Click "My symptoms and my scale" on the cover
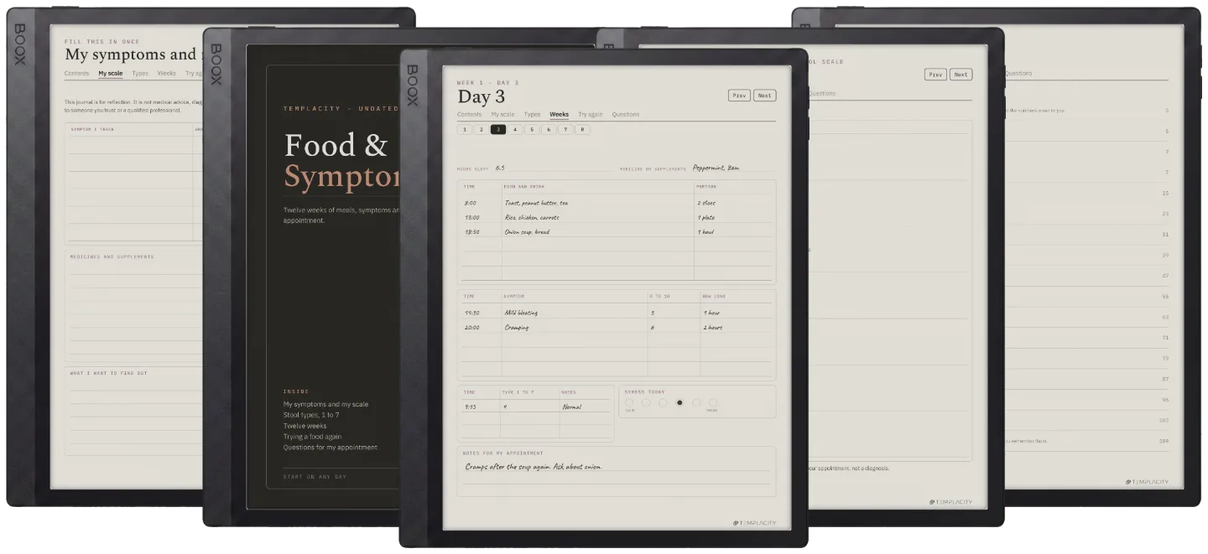Screen dimensions: 1208x554 (325, 404)
